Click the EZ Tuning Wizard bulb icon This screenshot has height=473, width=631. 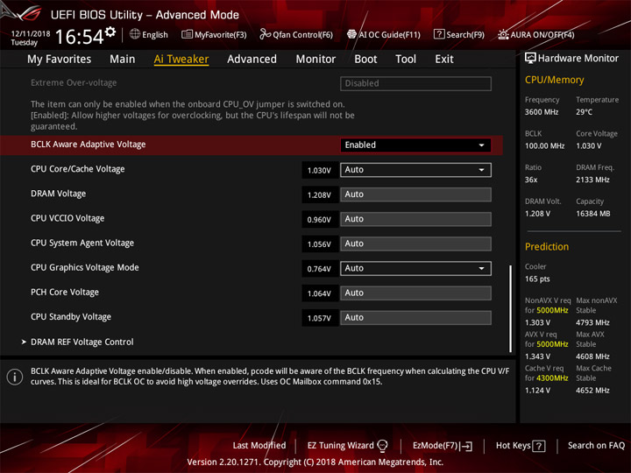tap(383, 445)
